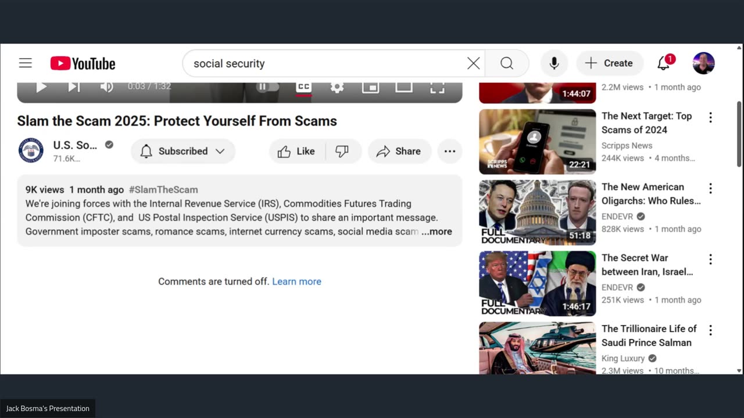This screenshot has height=418, width=744.
Task: Like the Slam the Scam video
Action: (x=296, y=151)
